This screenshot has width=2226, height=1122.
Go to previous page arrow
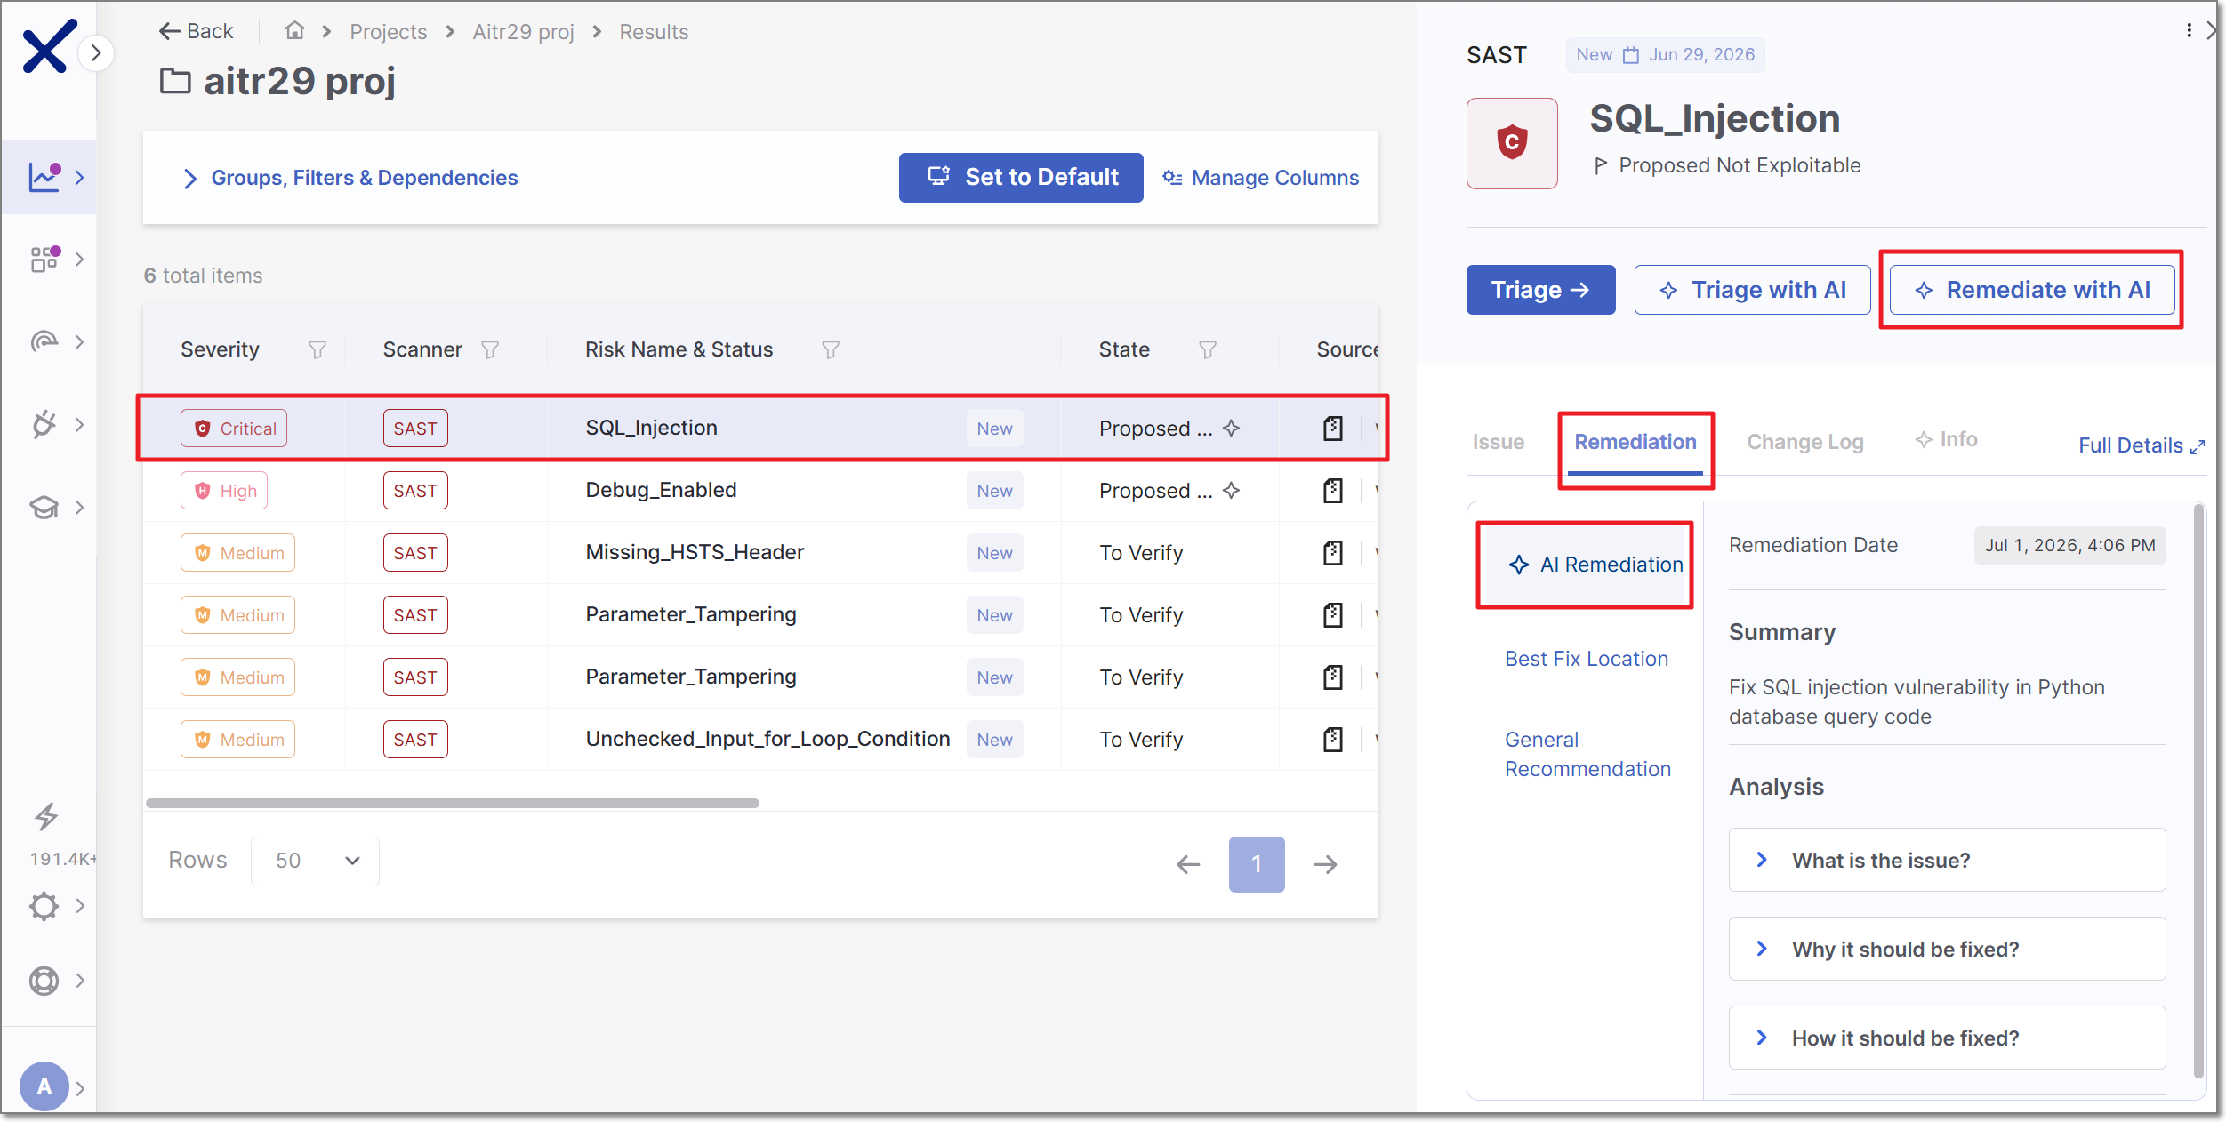(1188, 864)
